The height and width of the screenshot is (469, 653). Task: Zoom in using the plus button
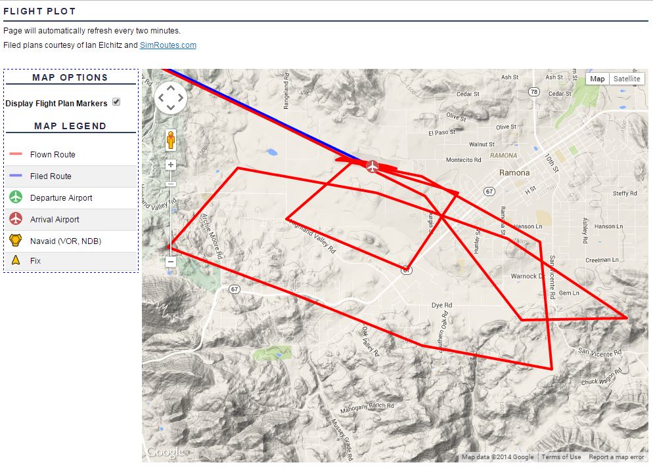(x=171, y=165)
